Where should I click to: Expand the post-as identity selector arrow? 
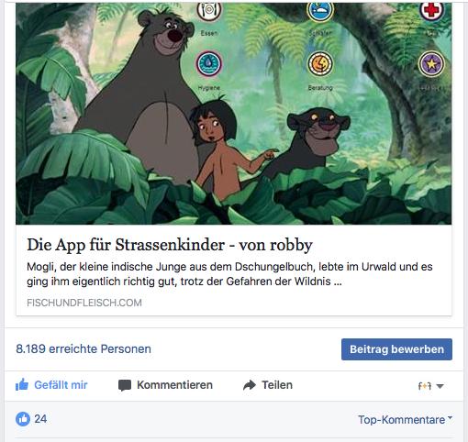pyautogui.click(x=440, y=386)
